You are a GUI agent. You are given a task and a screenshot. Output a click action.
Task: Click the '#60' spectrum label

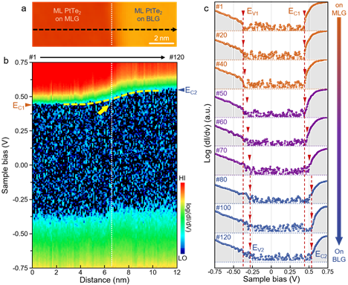point(222,122)
